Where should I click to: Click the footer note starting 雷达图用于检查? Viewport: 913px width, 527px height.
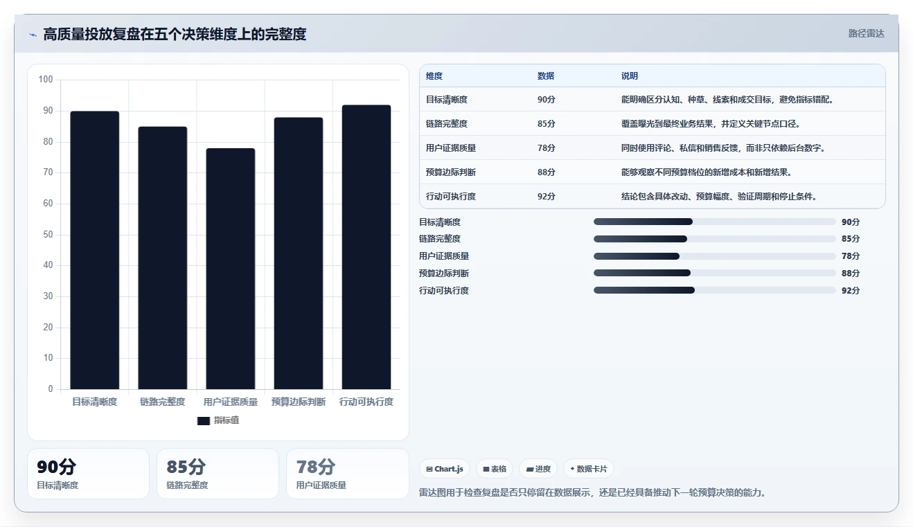click(x=592, y=493)
